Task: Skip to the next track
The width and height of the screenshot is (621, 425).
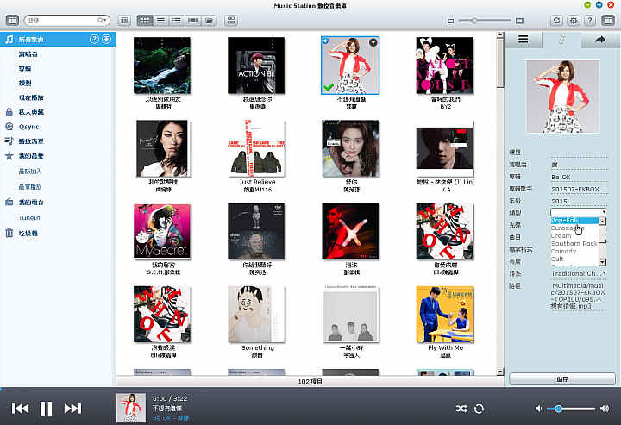Action: tap(72, 409)
